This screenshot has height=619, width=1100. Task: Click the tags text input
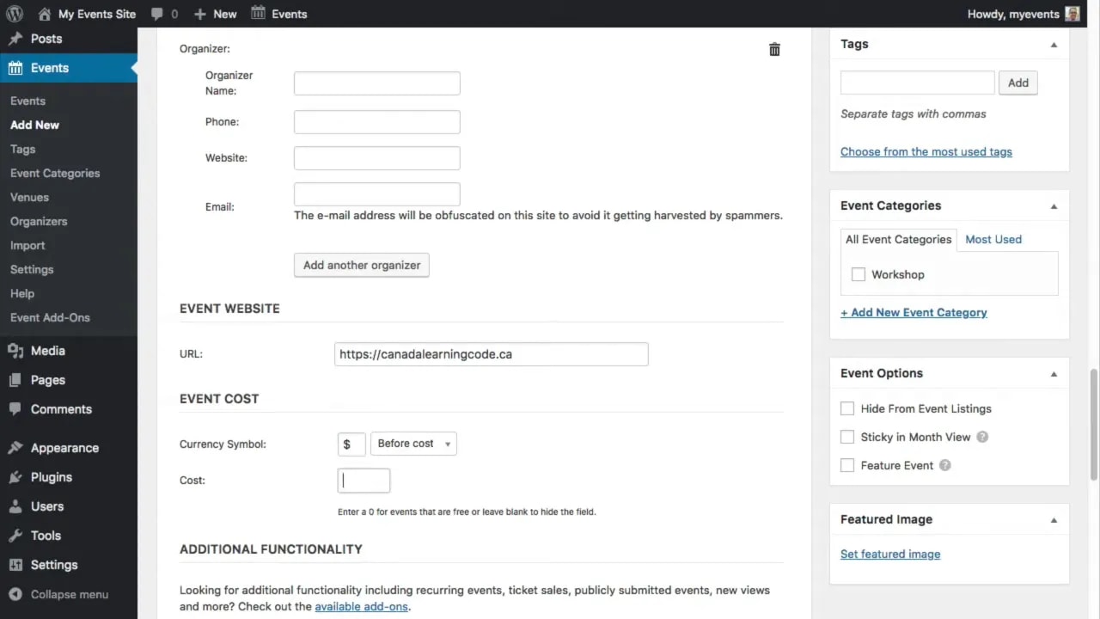[x=917, y=83]
